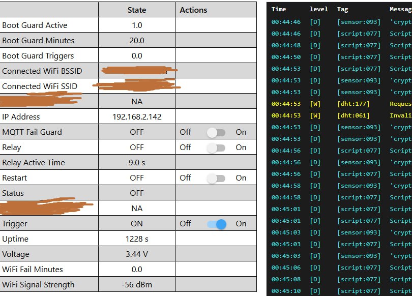Select the IP value 192.168.2.142
This screenshot has height=296, width=412.
[x=137, y=116]
